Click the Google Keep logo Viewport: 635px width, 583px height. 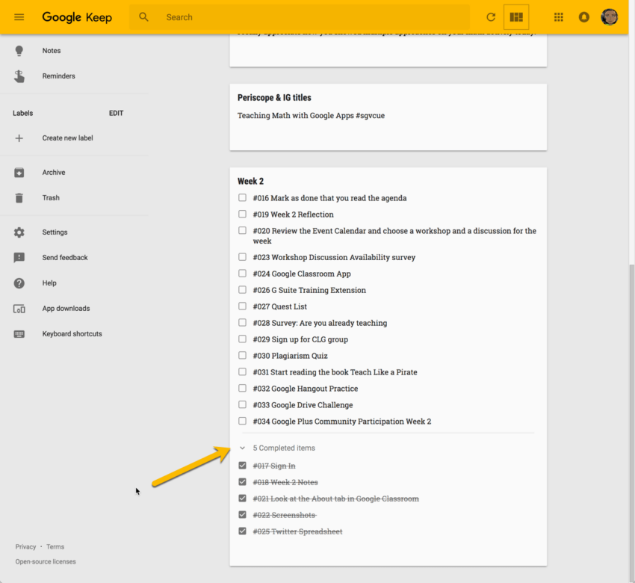(77, 17)
